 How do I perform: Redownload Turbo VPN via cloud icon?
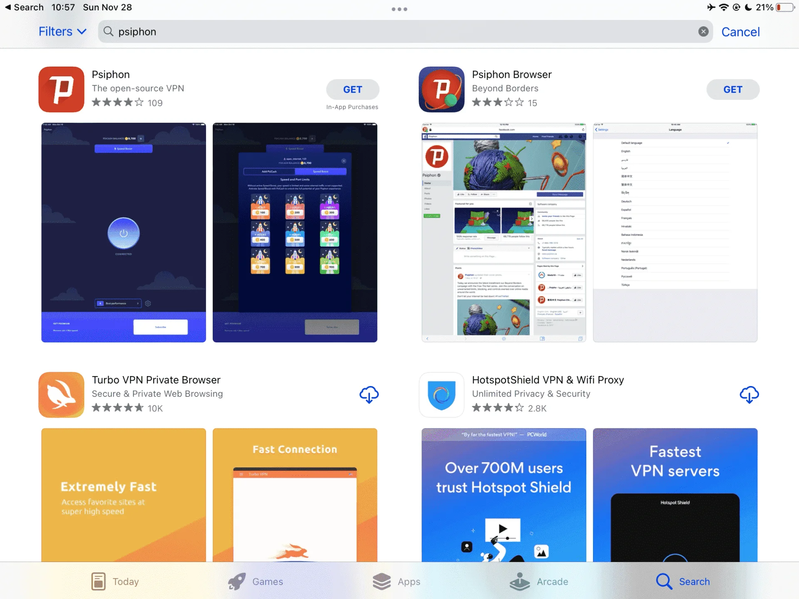point(369,395)
